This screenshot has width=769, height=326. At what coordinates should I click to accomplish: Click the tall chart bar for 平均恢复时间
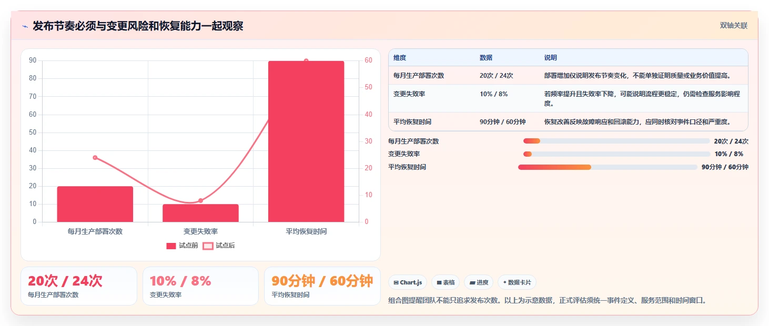coord(306,141)
